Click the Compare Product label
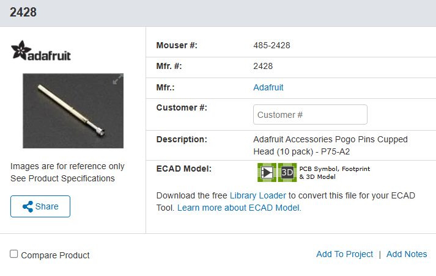The width and height of the screenshot is (436, 276). 55,255
